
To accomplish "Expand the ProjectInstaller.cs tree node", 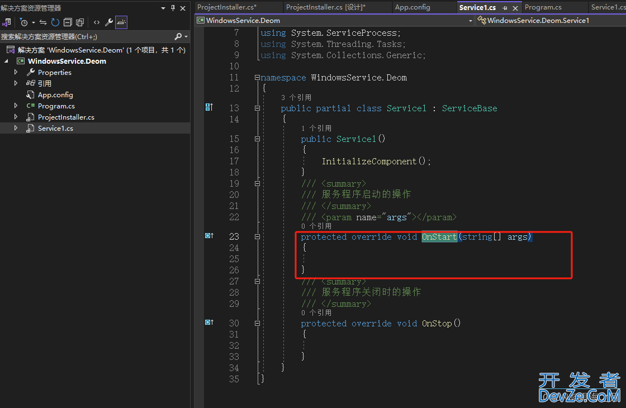I will (x=16, y=117).
